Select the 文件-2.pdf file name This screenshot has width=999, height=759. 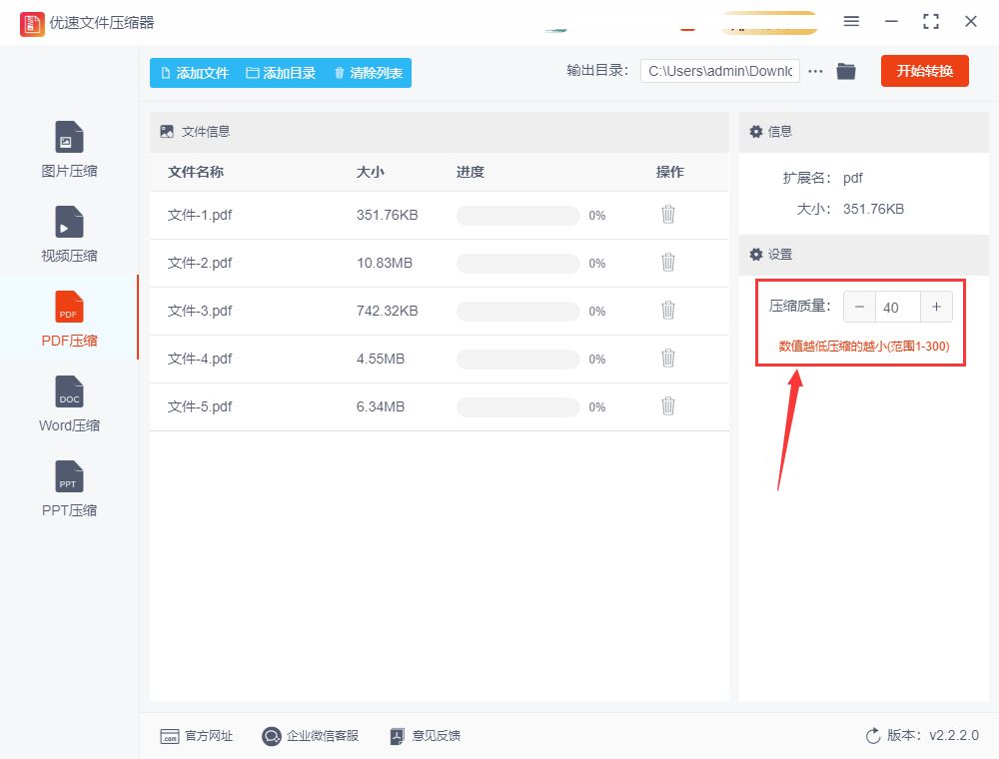200,263
